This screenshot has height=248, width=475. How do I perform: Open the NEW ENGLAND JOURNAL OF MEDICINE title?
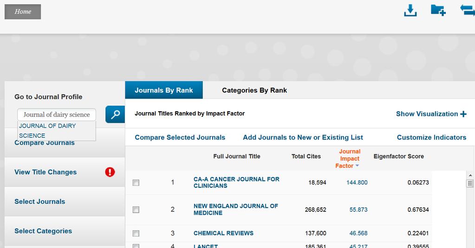[236, 209]
